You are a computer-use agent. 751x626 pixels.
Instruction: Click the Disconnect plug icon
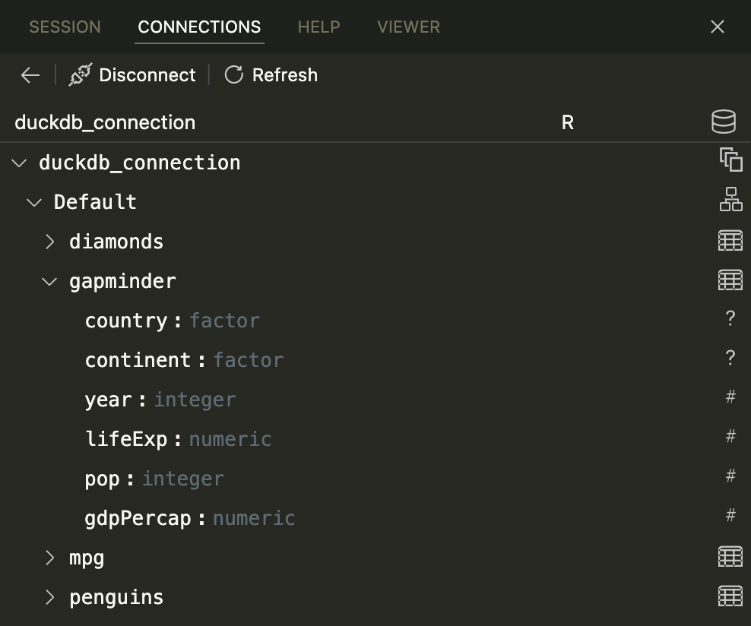(81, 74)
